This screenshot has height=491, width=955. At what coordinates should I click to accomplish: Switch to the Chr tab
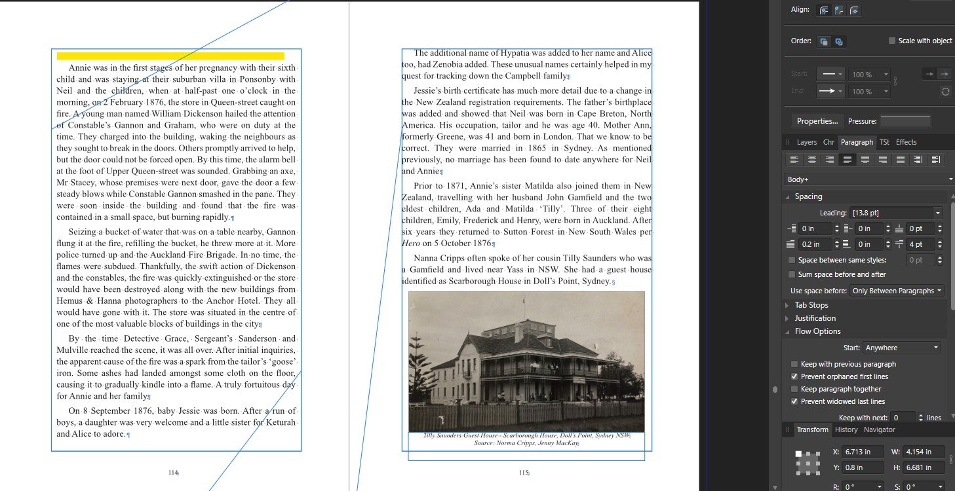click(x=828, y=142)
